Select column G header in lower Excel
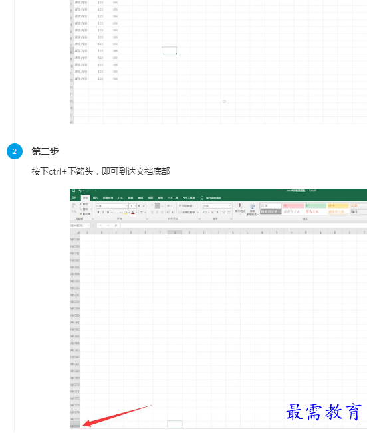 (175, 232)
